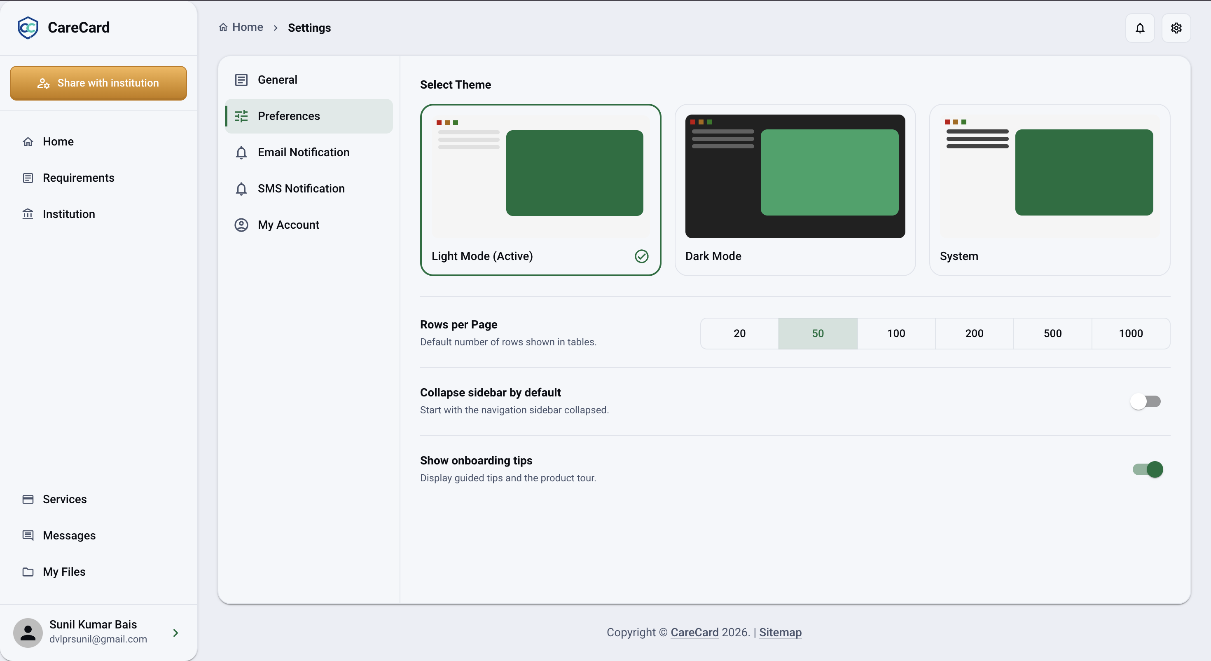Open the My Account settings tab
The width and height of the screenshot is (1211, 661).
click(309, 225)
